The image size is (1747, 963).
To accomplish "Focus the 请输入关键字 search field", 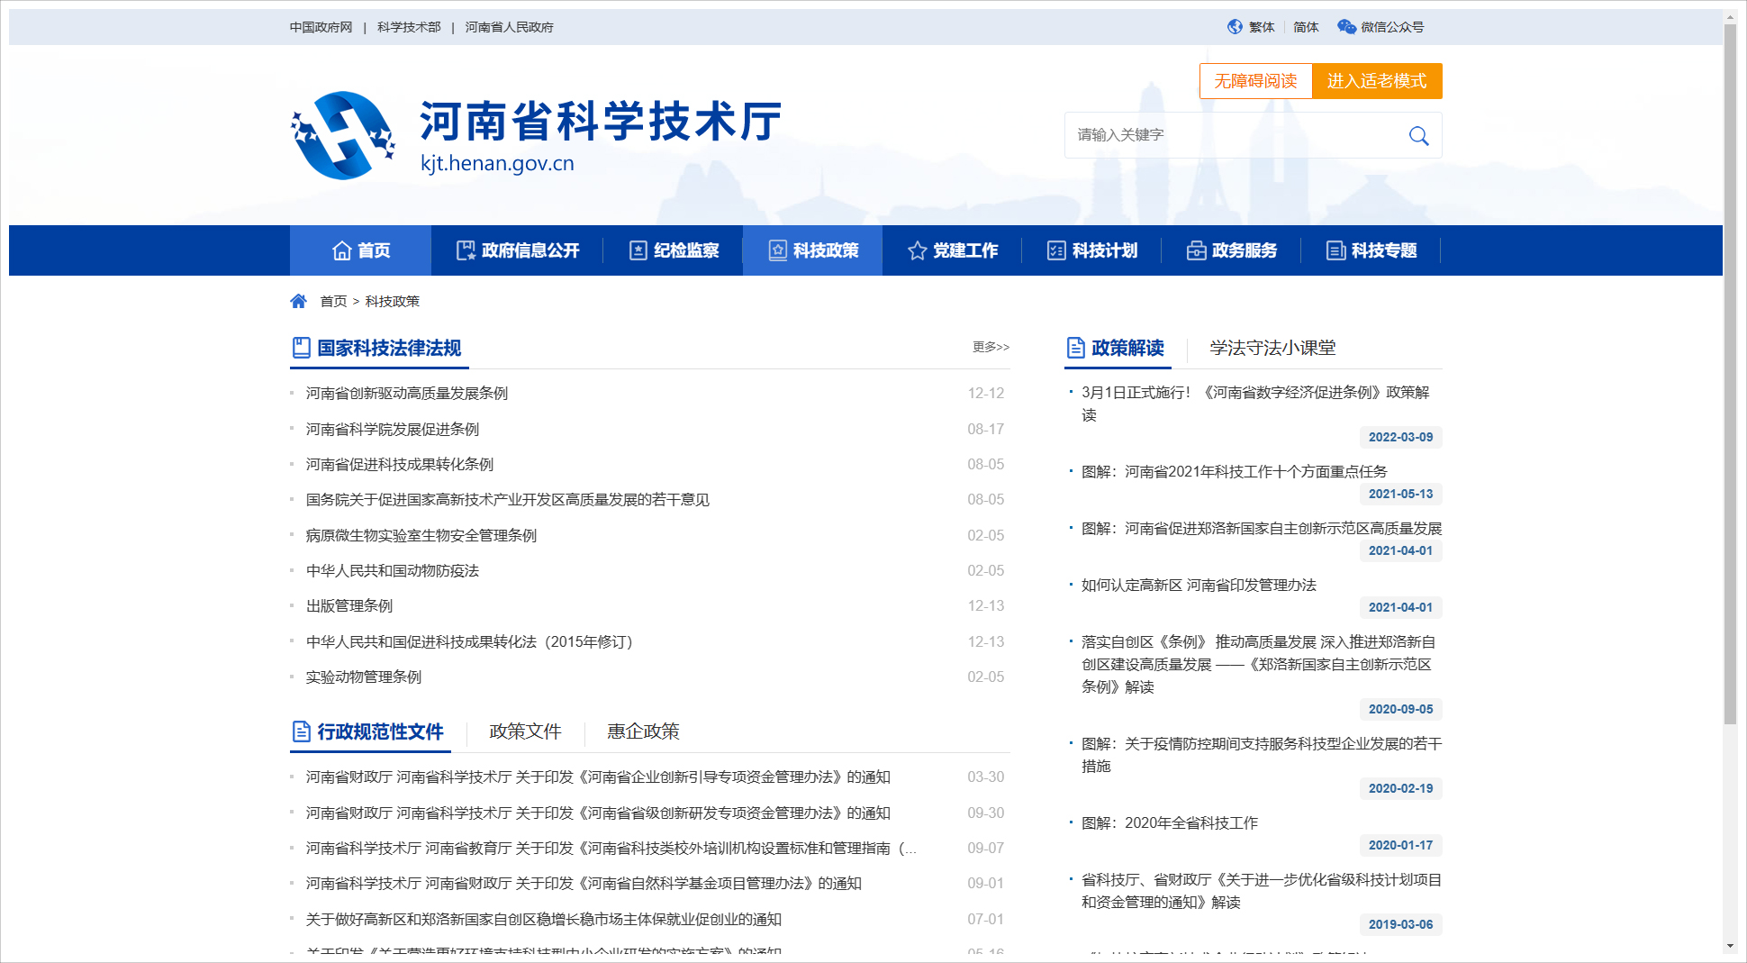I will 1234,135.
